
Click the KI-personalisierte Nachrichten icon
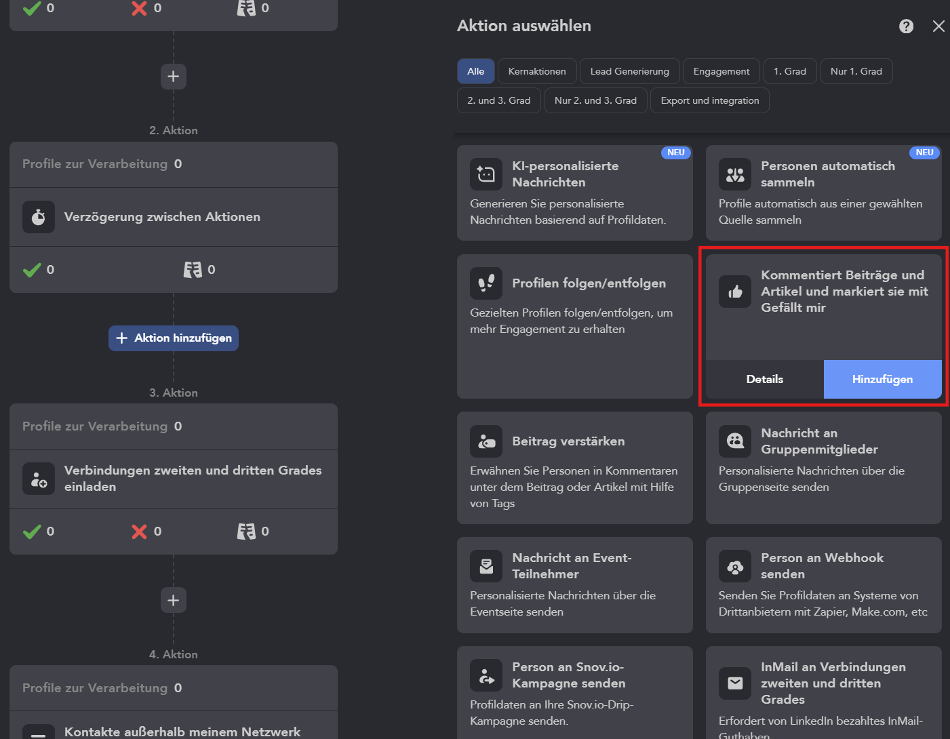pos(486,174)
